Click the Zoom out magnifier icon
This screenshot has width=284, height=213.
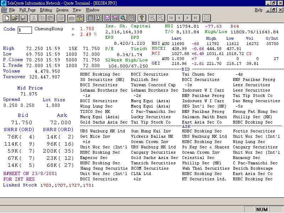pyautogui.click(x=161, y=18)
